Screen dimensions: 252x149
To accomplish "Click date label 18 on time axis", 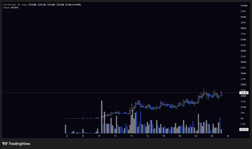I will 163,136.
